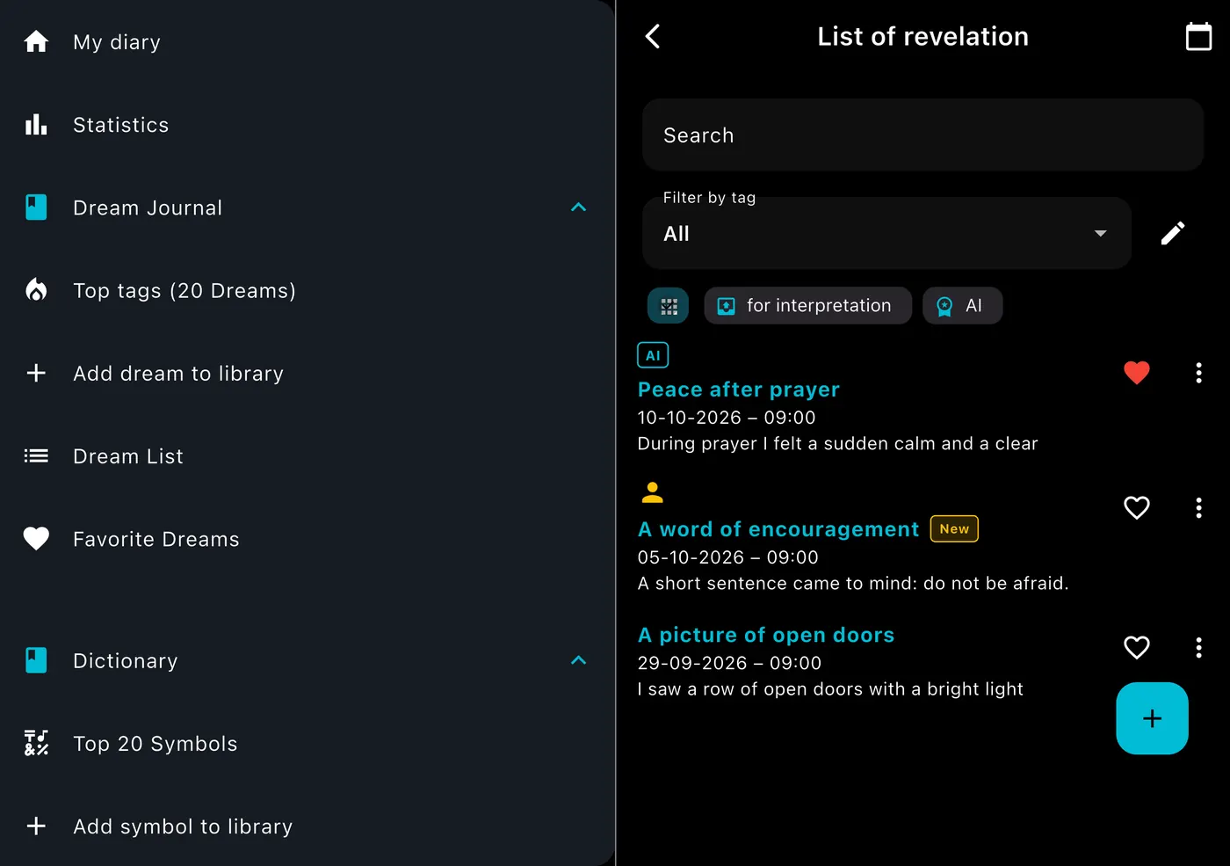
Task: Click the Dictionary book icon
Action: (36, 660)
